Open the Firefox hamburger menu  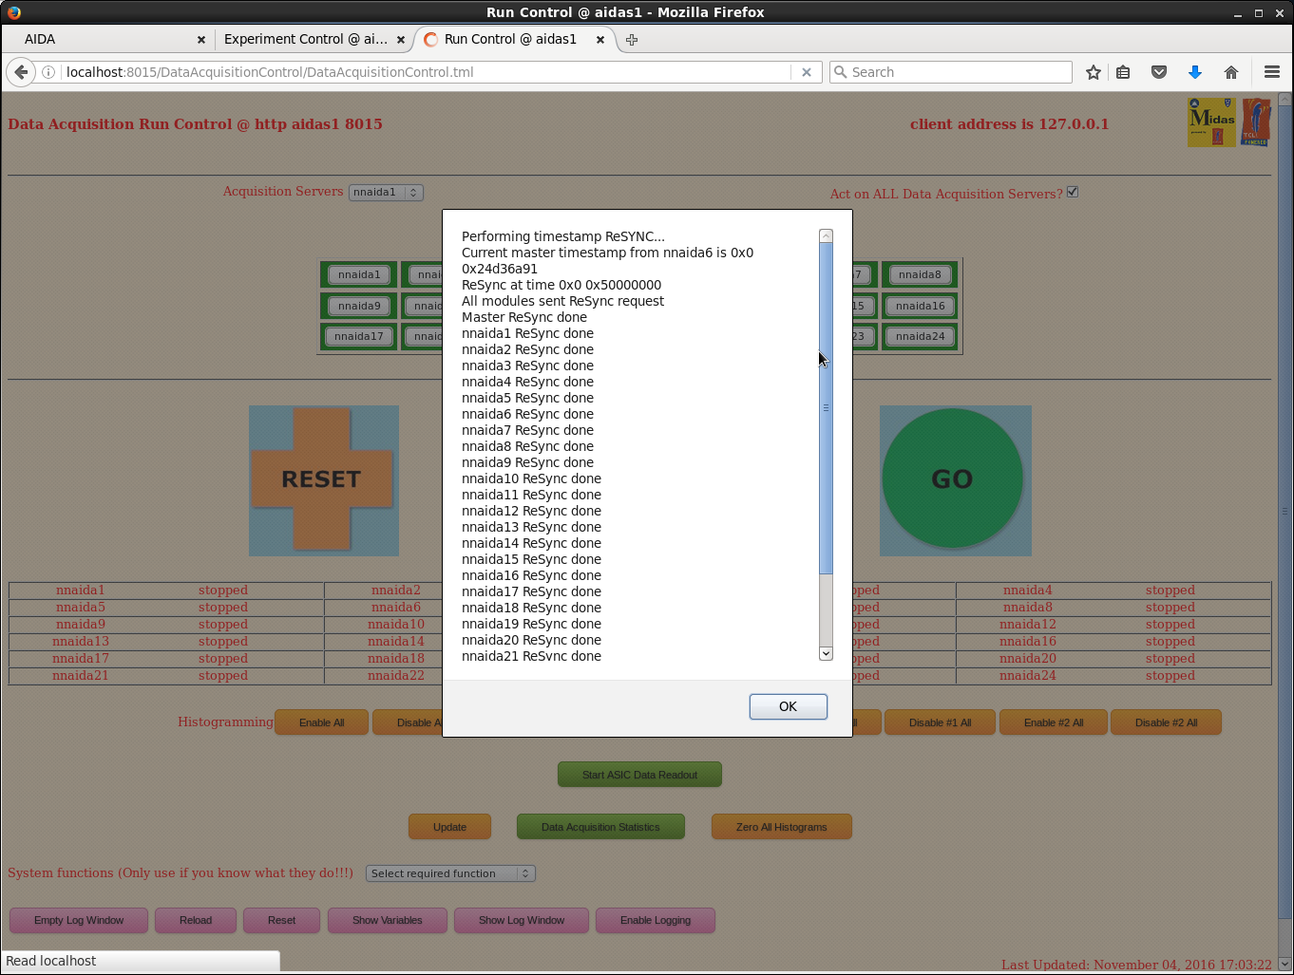point(1272,72)
